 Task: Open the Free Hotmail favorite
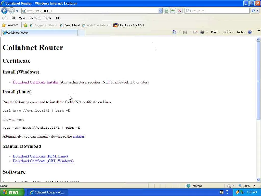click(x=70, y=25)
